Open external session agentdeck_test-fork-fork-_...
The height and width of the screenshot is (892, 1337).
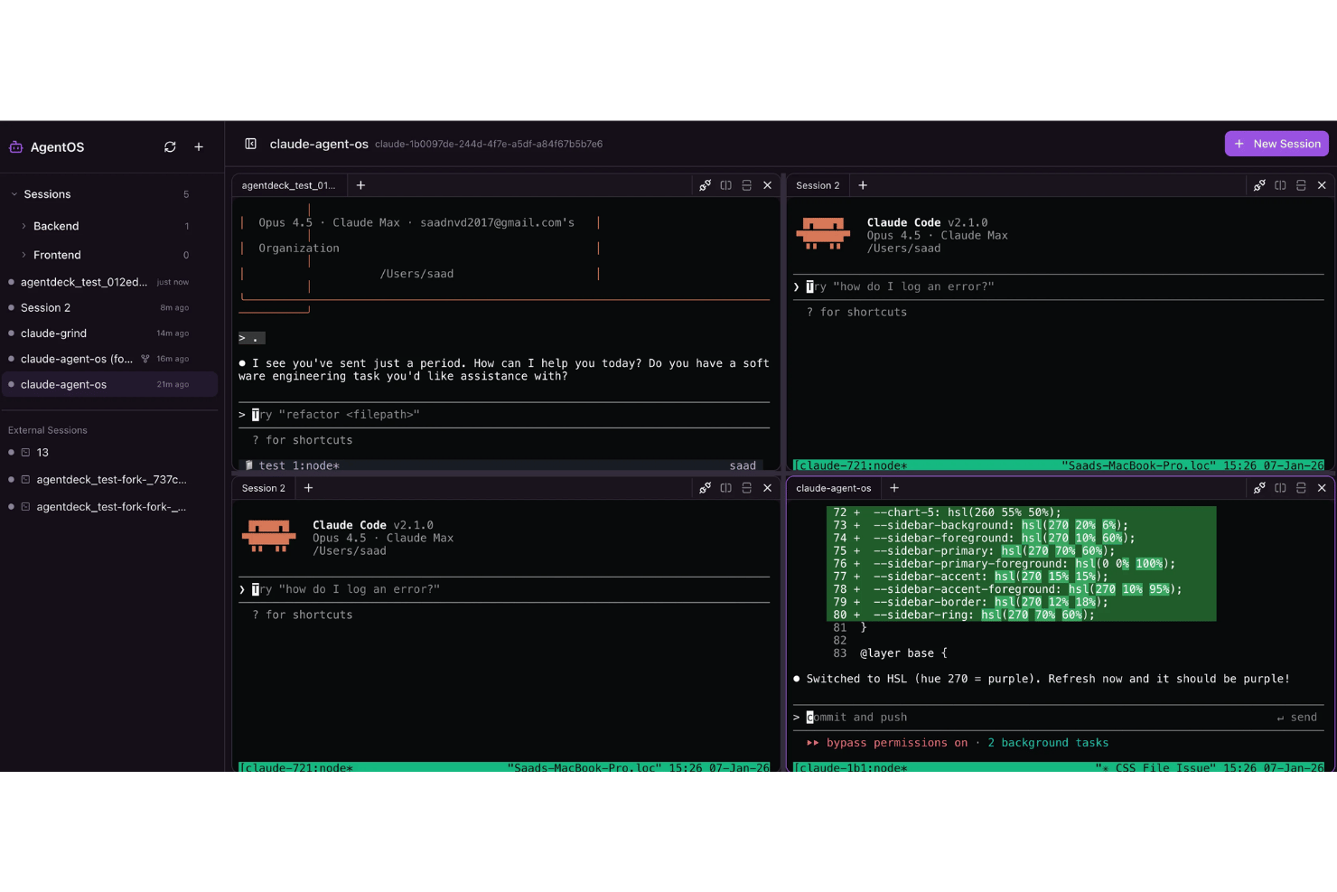(108, 507)
